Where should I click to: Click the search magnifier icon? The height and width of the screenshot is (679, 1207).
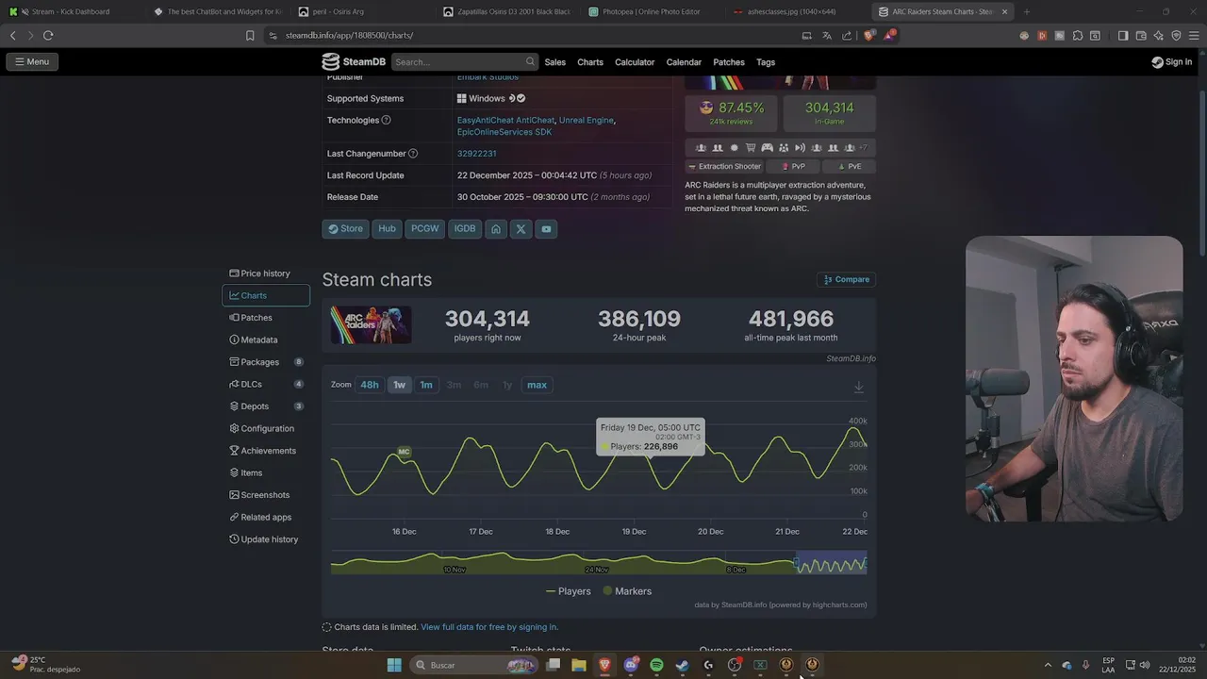pos(530,62)
